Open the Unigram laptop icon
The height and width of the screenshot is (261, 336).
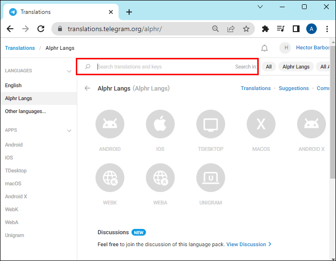(211, 178)
